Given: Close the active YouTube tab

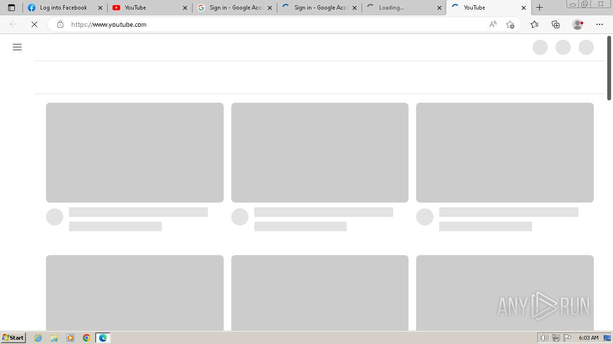Looking at the screenshot, I should [x=523, y=8].
